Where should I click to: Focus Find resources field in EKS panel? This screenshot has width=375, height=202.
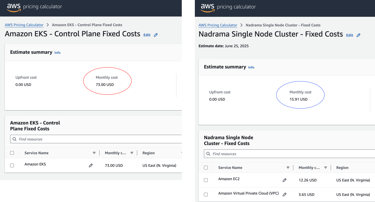(96, 139)
